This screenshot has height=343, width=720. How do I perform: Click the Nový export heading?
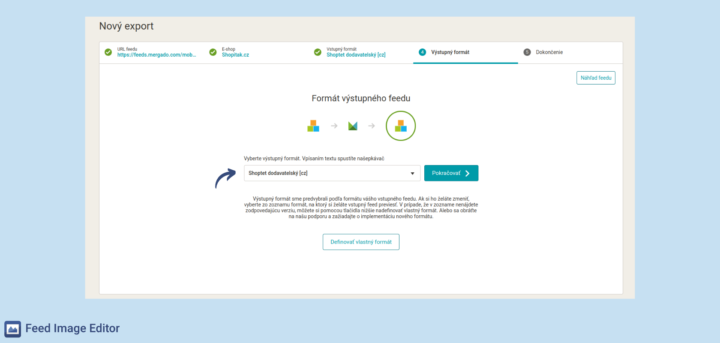point(126,26)
